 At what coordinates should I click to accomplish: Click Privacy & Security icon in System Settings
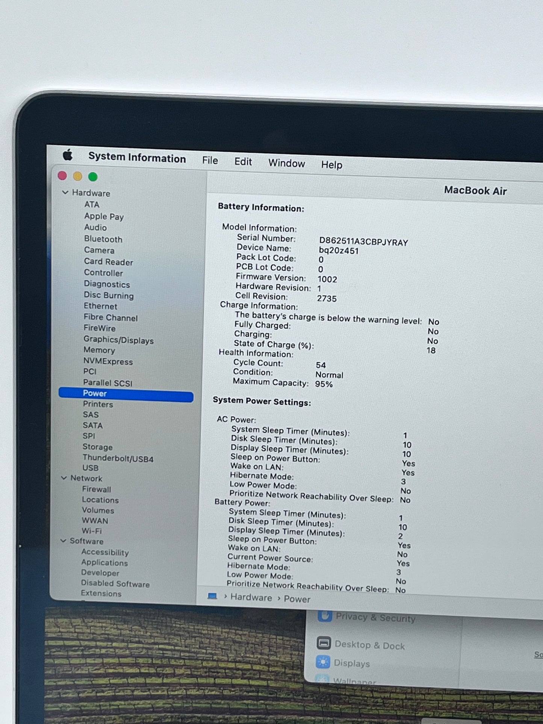325,616
